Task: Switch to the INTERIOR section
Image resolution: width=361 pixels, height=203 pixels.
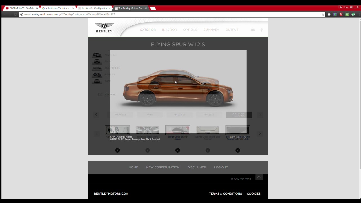Action: (169, 30)
